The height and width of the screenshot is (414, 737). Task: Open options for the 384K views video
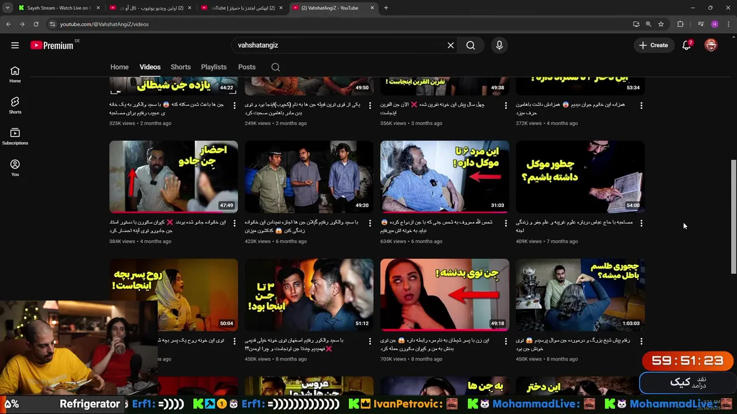pyautogui.click(x=234, y=223)
